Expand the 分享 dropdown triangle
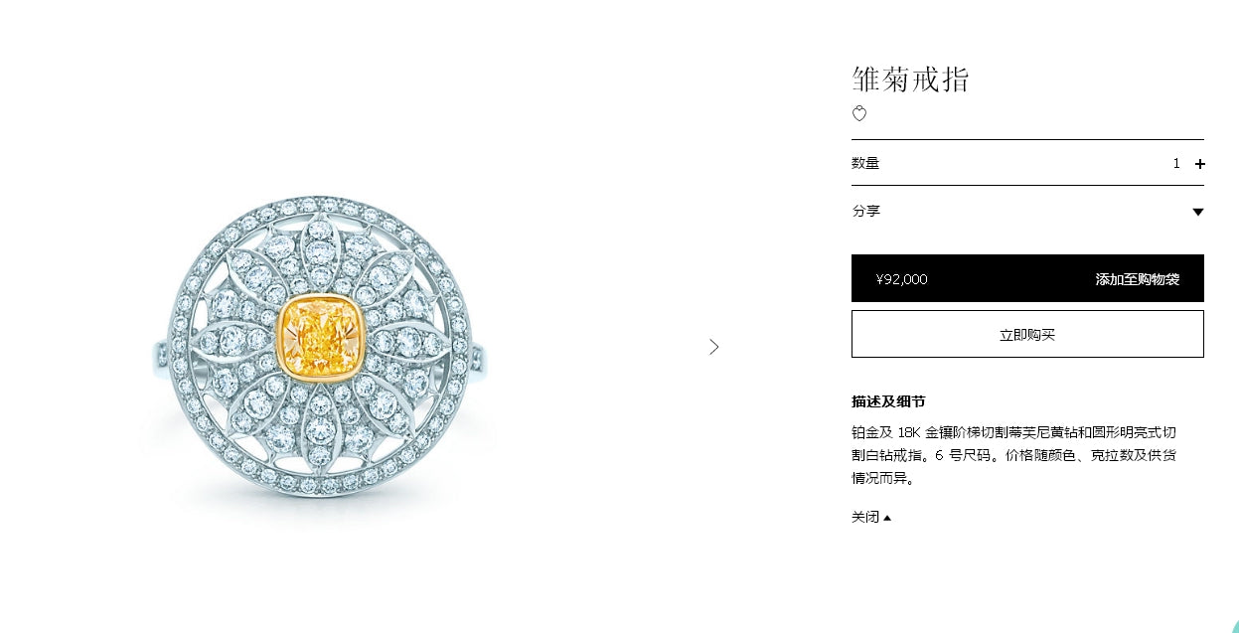1239x633 pixels. pyautogui.click(x=1197, y=212)
